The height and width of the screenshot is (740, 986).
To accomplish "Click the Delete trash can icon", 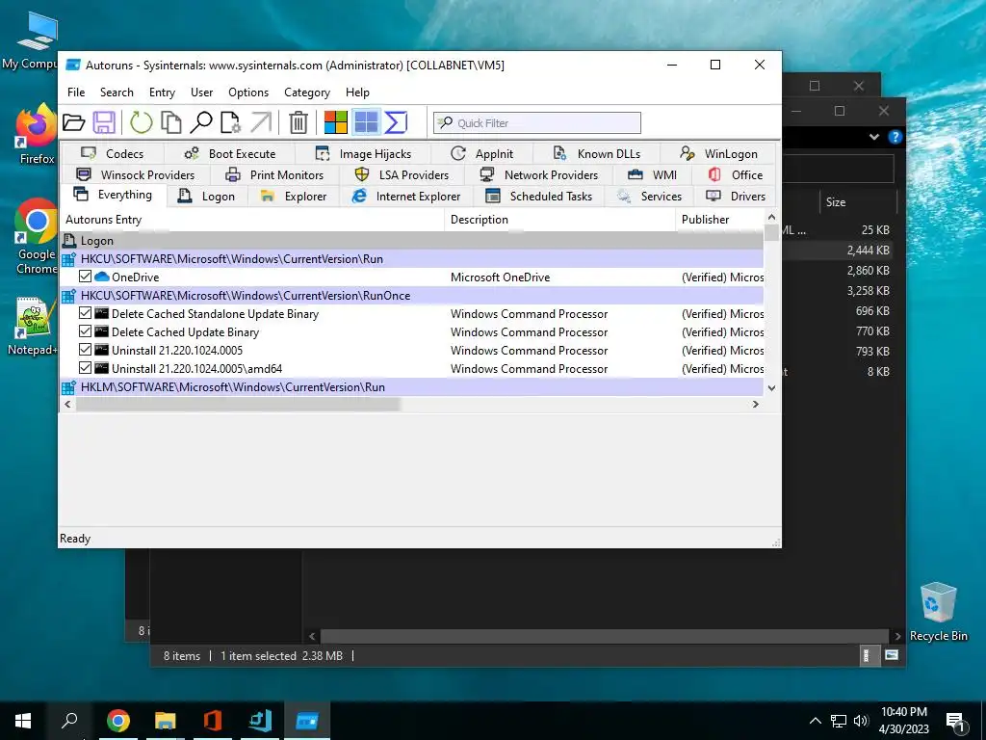I will pos(298,122).
